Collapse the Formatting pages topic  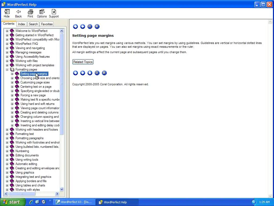point(7,69)
